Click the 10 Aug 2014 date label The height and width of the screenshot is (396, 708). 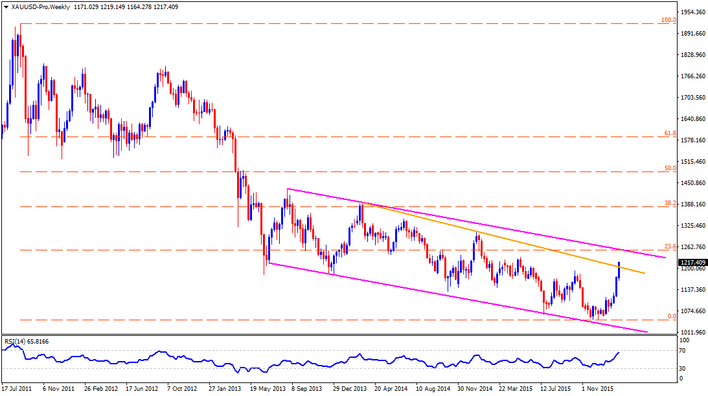pos(433,388)
